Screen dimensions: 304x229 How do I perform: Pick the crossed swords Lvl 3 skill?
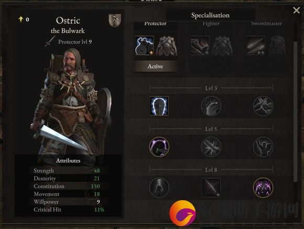pyautogui.click(x=263, y=106)
